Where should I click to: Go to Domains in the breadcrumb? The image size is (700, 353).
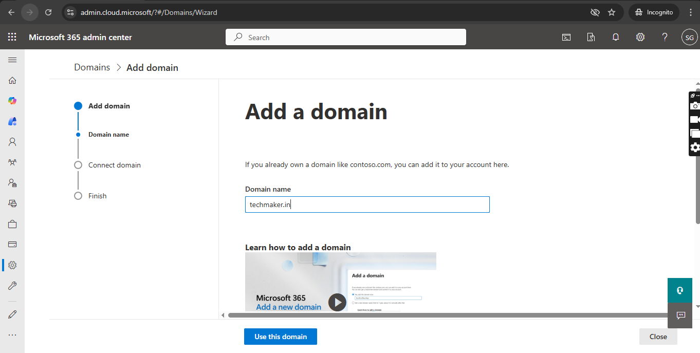point(92,67)
